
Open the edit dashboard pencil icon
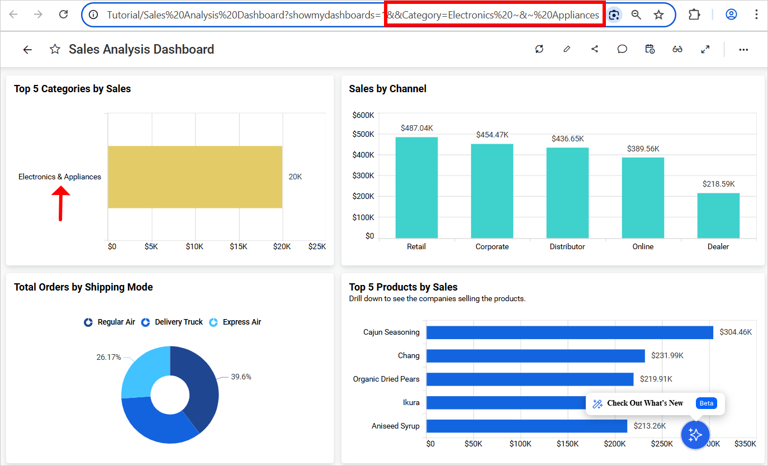[567, 49]
